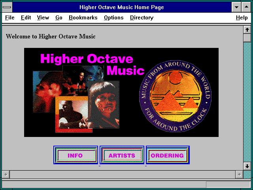This screenshot has height=190, width=253.
Task: Open the View menu
Action: click(43, 17)
